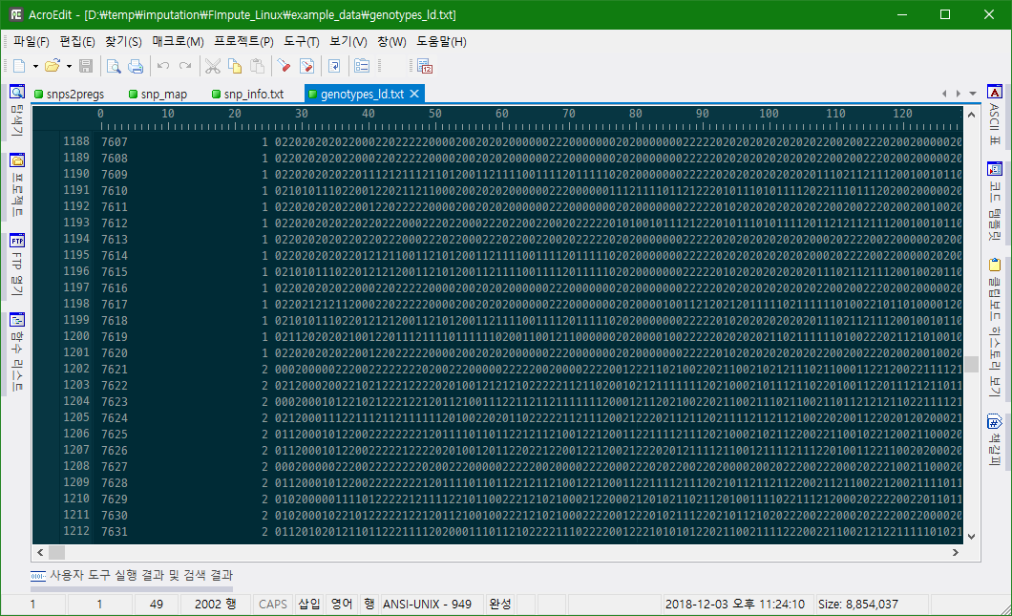Click the horizontal scrollbar thumb
Viewport: 1012px width, 616px height.
[x=56, y=552]
